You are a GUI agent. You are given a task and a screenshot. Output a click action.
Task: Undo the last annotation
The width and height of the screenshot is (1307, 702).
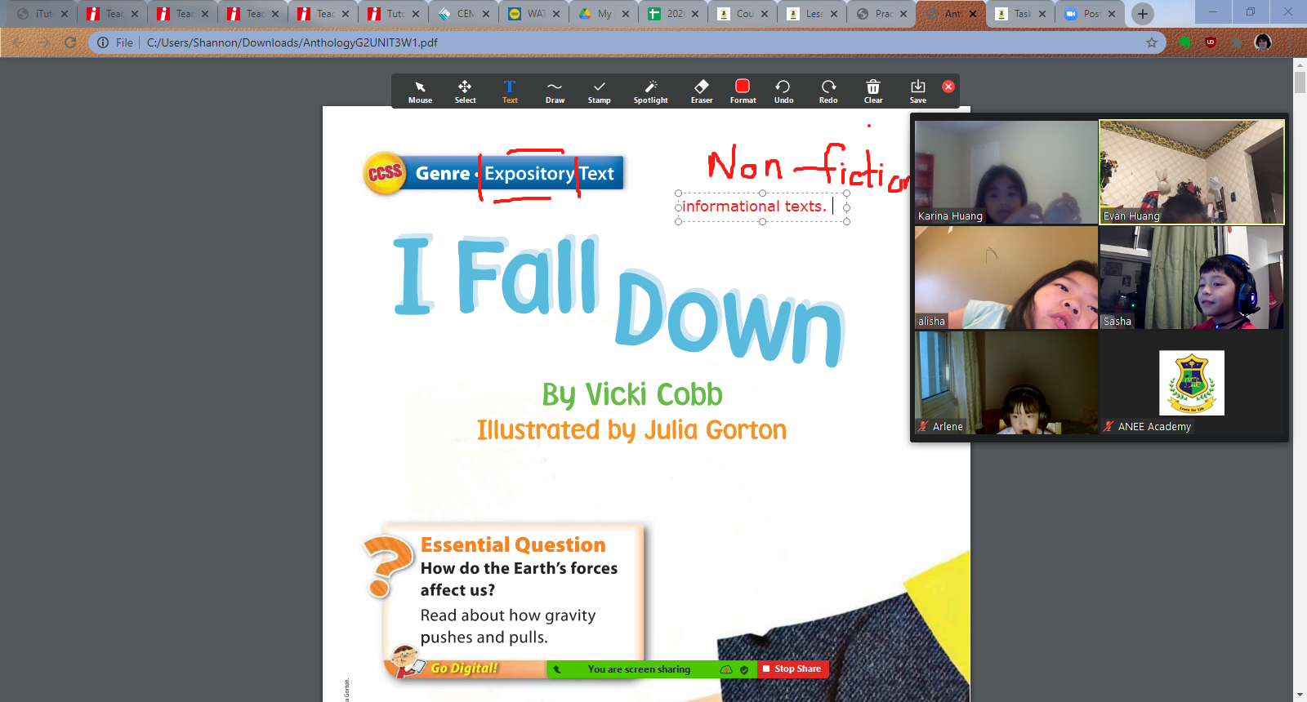pyautogui.click(x=783, y=91)
